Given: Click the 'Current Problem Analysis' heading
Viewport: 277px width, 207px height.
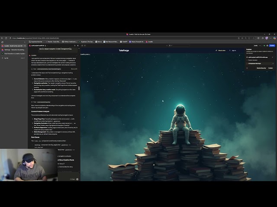Looking at the screenshot, I should [x=40, y=111].
